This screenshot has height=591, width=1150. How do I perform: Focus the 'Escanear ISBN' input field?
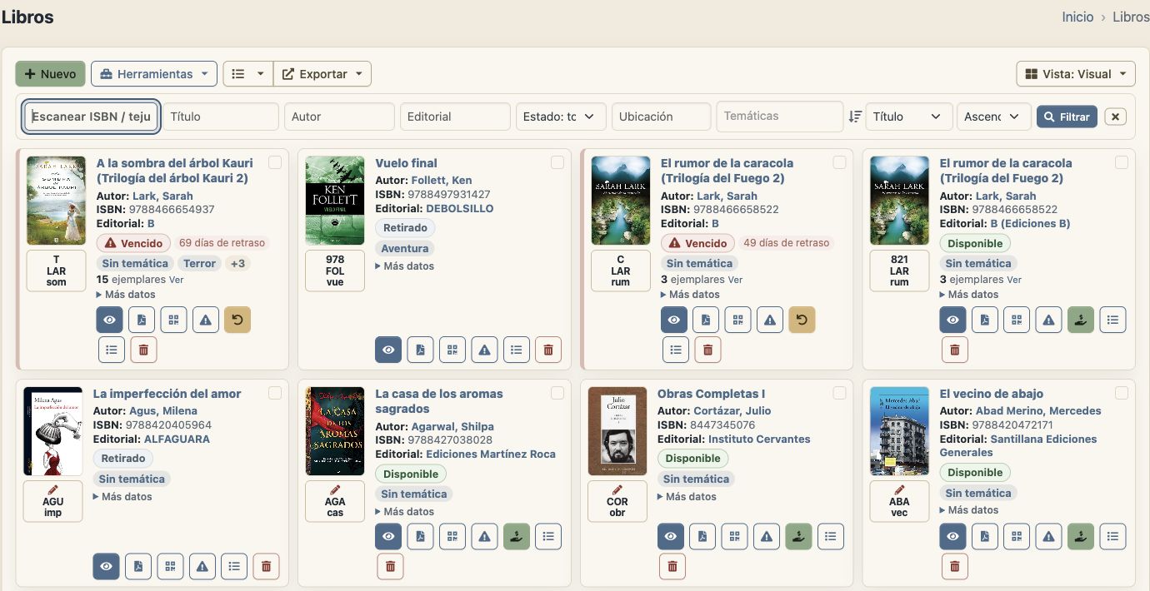tap(91, 117)
